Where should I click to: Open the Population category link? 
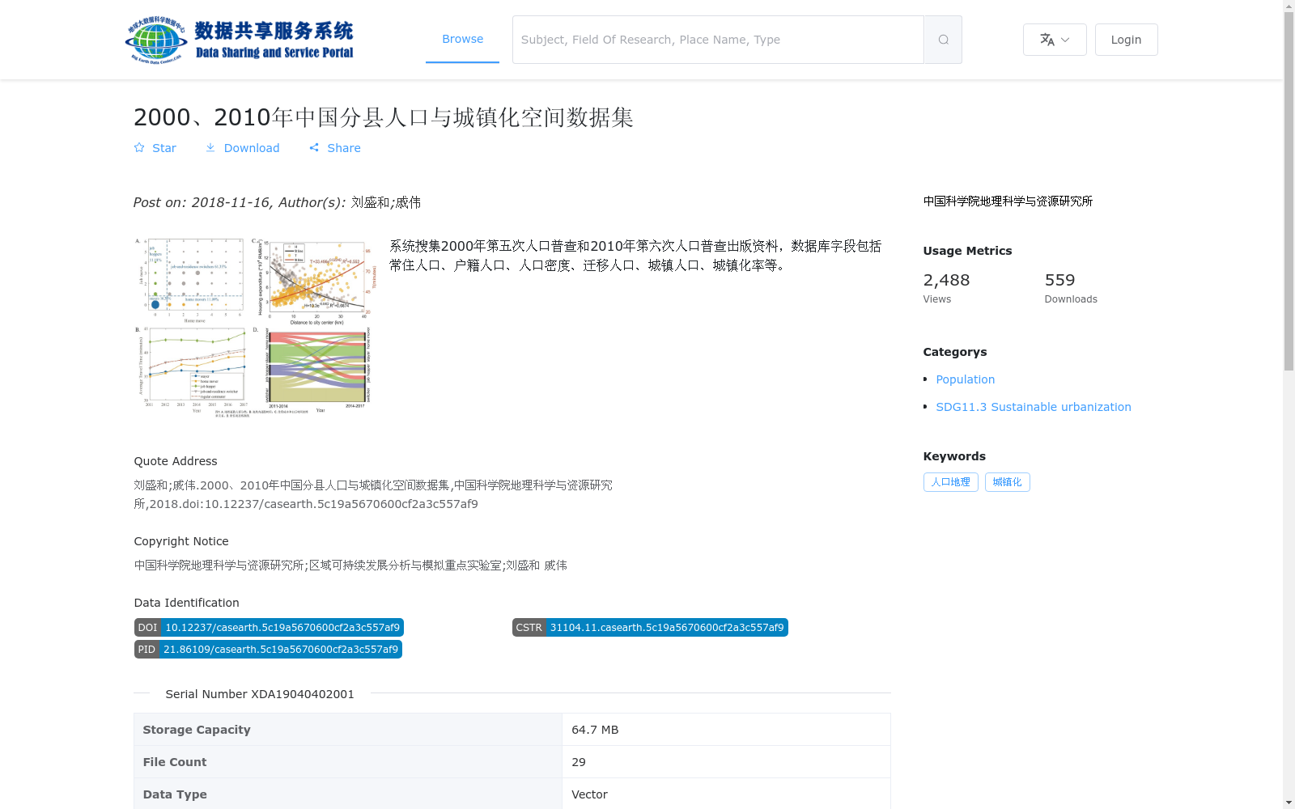pyautogui.click(x=965, y=379)
